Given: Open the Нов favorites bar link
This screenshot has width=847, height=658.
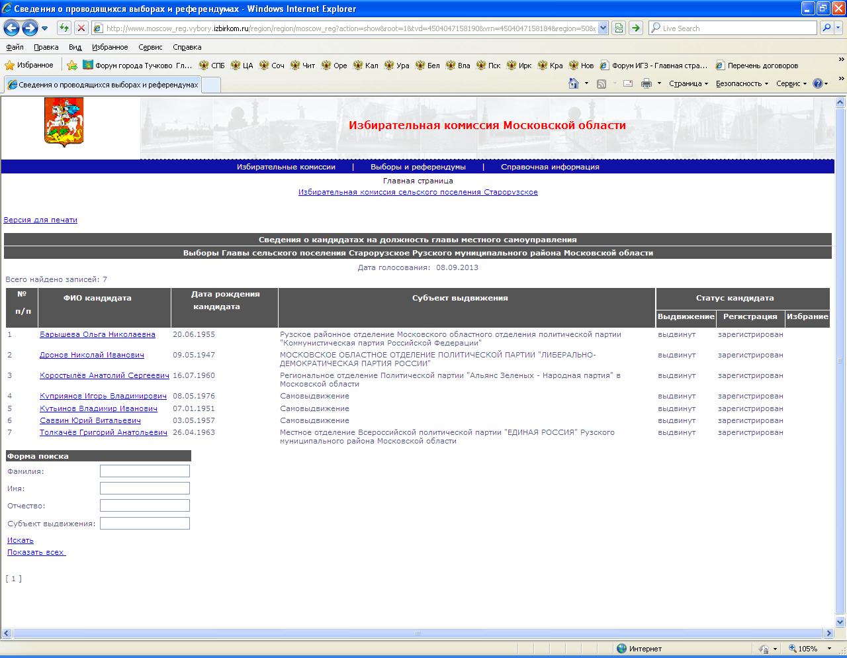Looking at the screenshot, I should 582,65.
